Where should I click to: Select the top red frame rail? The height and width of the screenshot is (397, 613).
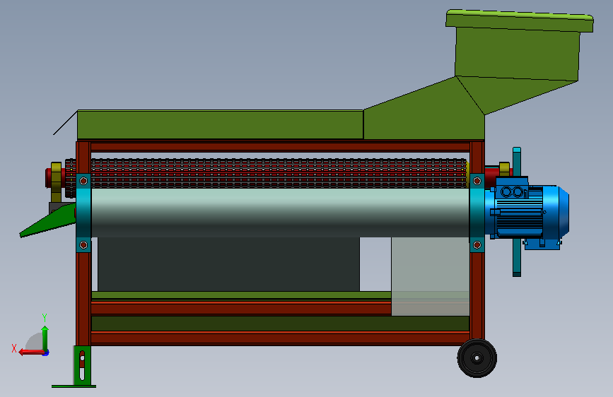point(280,147)
